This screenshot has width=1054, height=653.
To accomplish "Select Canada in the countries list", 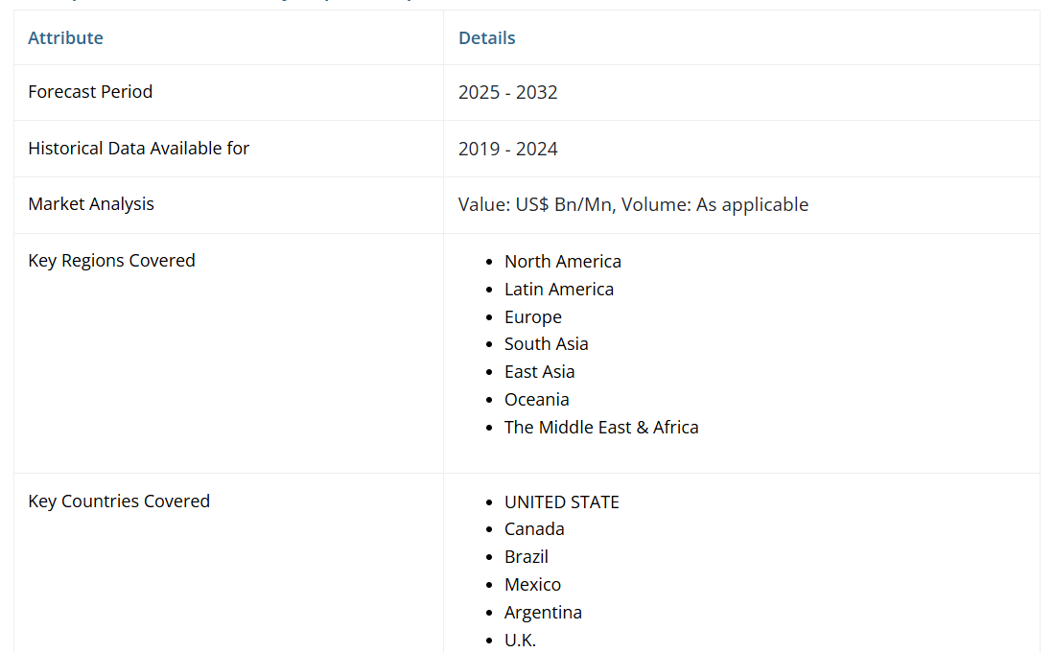I will pos(534,529).
